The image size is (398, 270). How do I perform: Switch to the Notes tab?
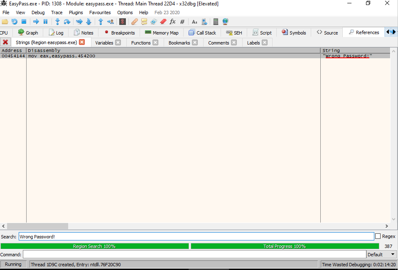tap(84, 32)
